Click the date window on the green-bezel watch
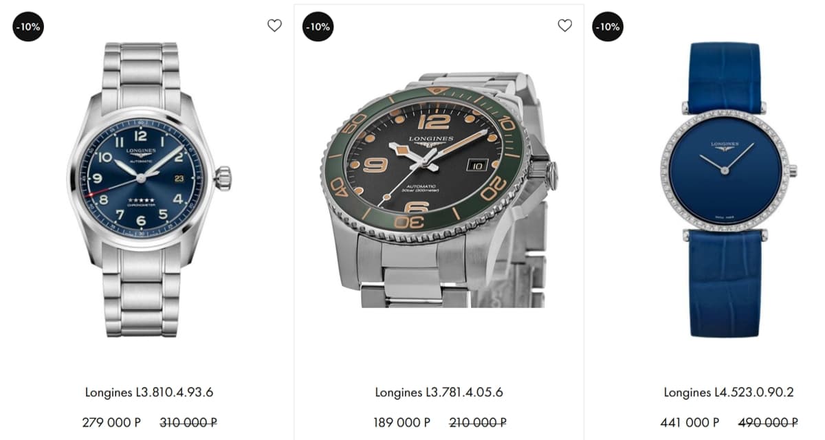This screenshot has width=825, height=440. [476, 165]
